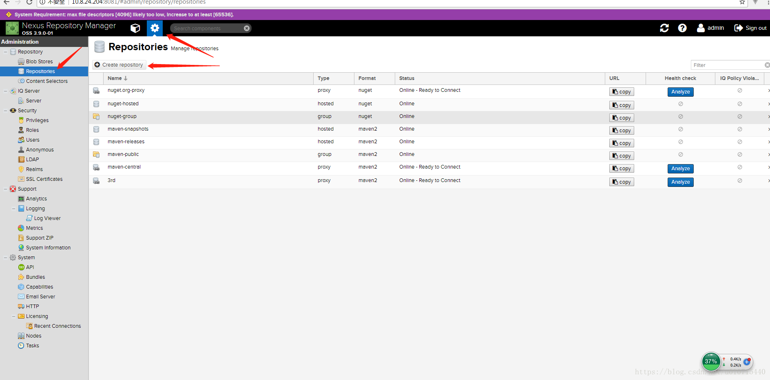Open SSL Certificates
The image size is (770, 380).
[44, 179]
